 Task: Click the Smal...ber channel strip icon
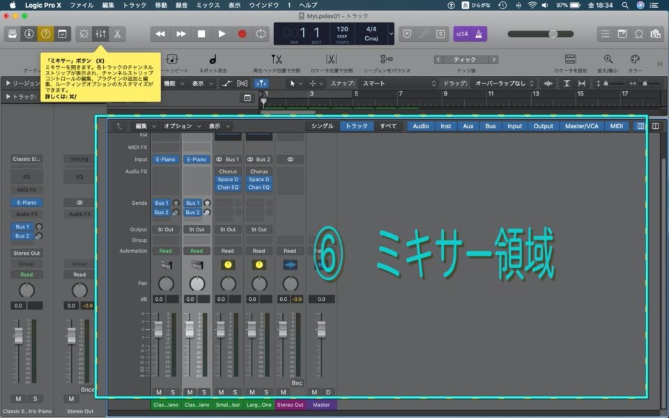pyautogui.click(x=228, y=265)
